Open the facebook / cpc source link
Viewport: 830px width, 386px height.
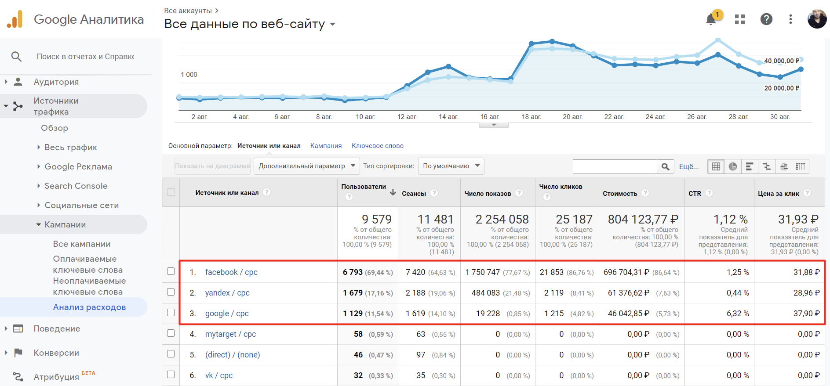(231, 272)
